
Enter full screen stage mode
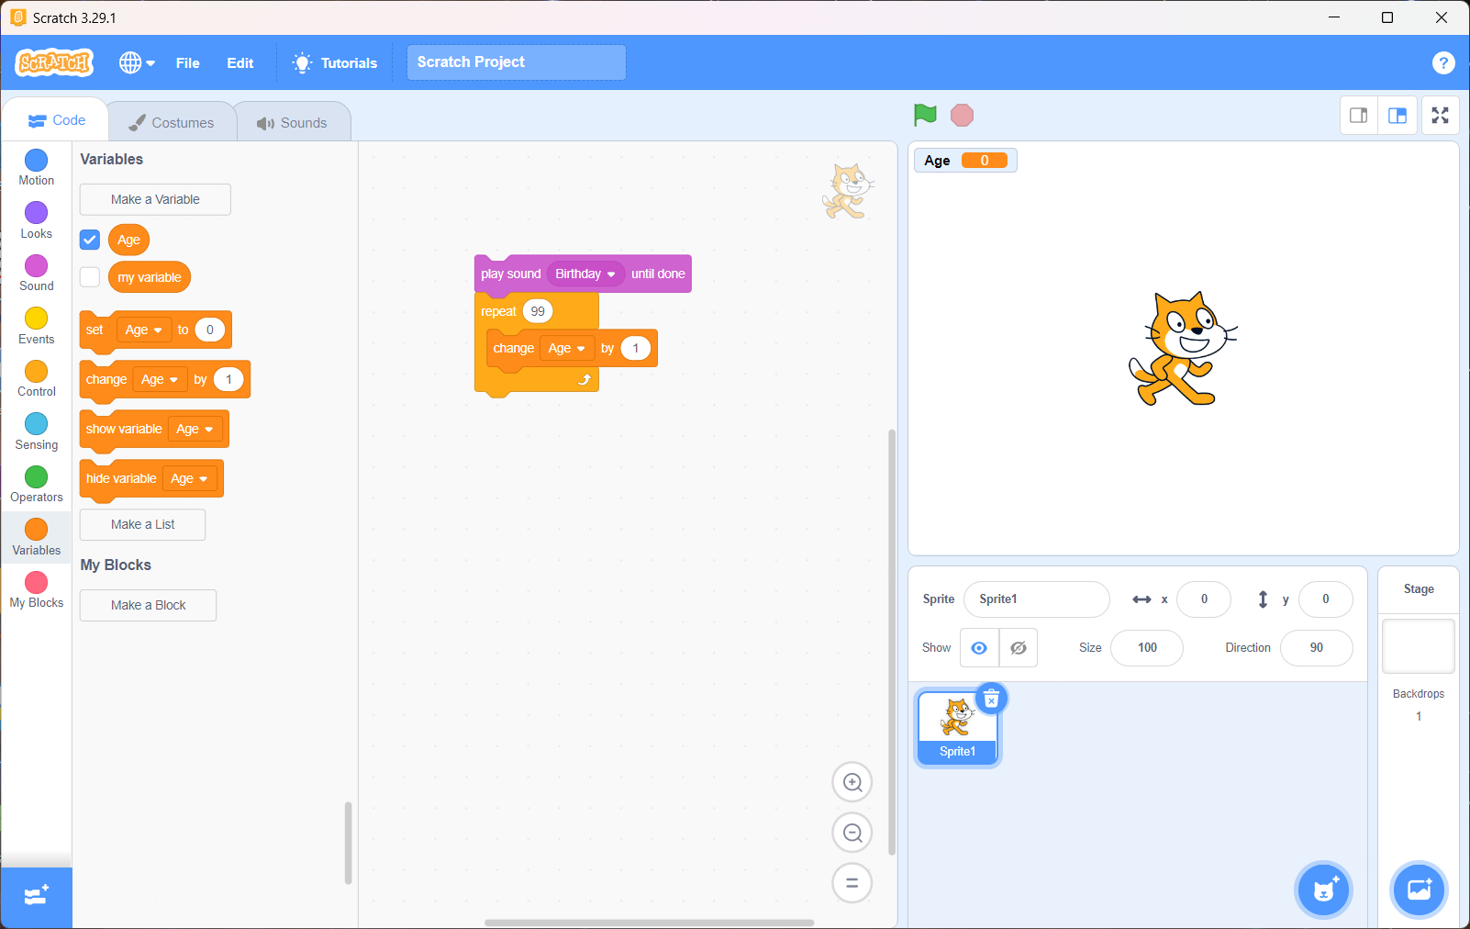coord(1440,116)
